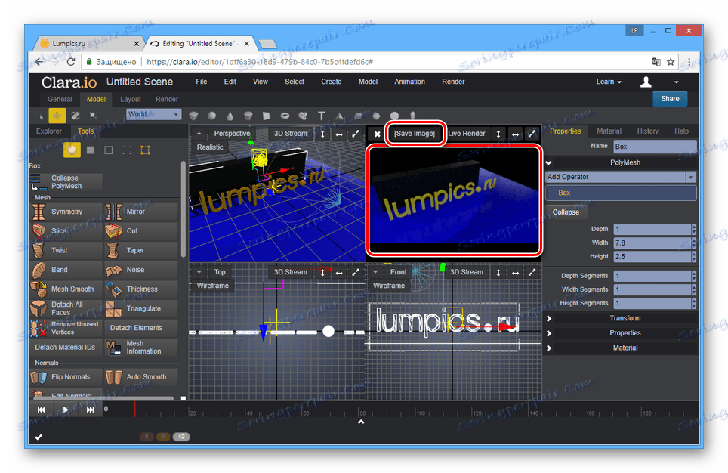Viewport: 728px width, 473px height.
Task: Click Collapse PolyMesh button
Action: [66, 182]
